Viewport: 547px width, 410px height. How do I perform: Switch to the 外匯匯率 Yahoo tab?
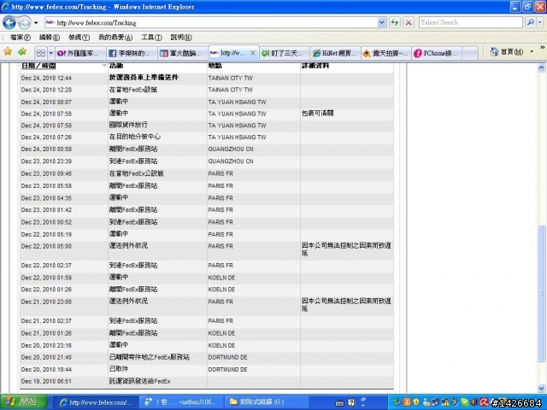tap(80, 53)
